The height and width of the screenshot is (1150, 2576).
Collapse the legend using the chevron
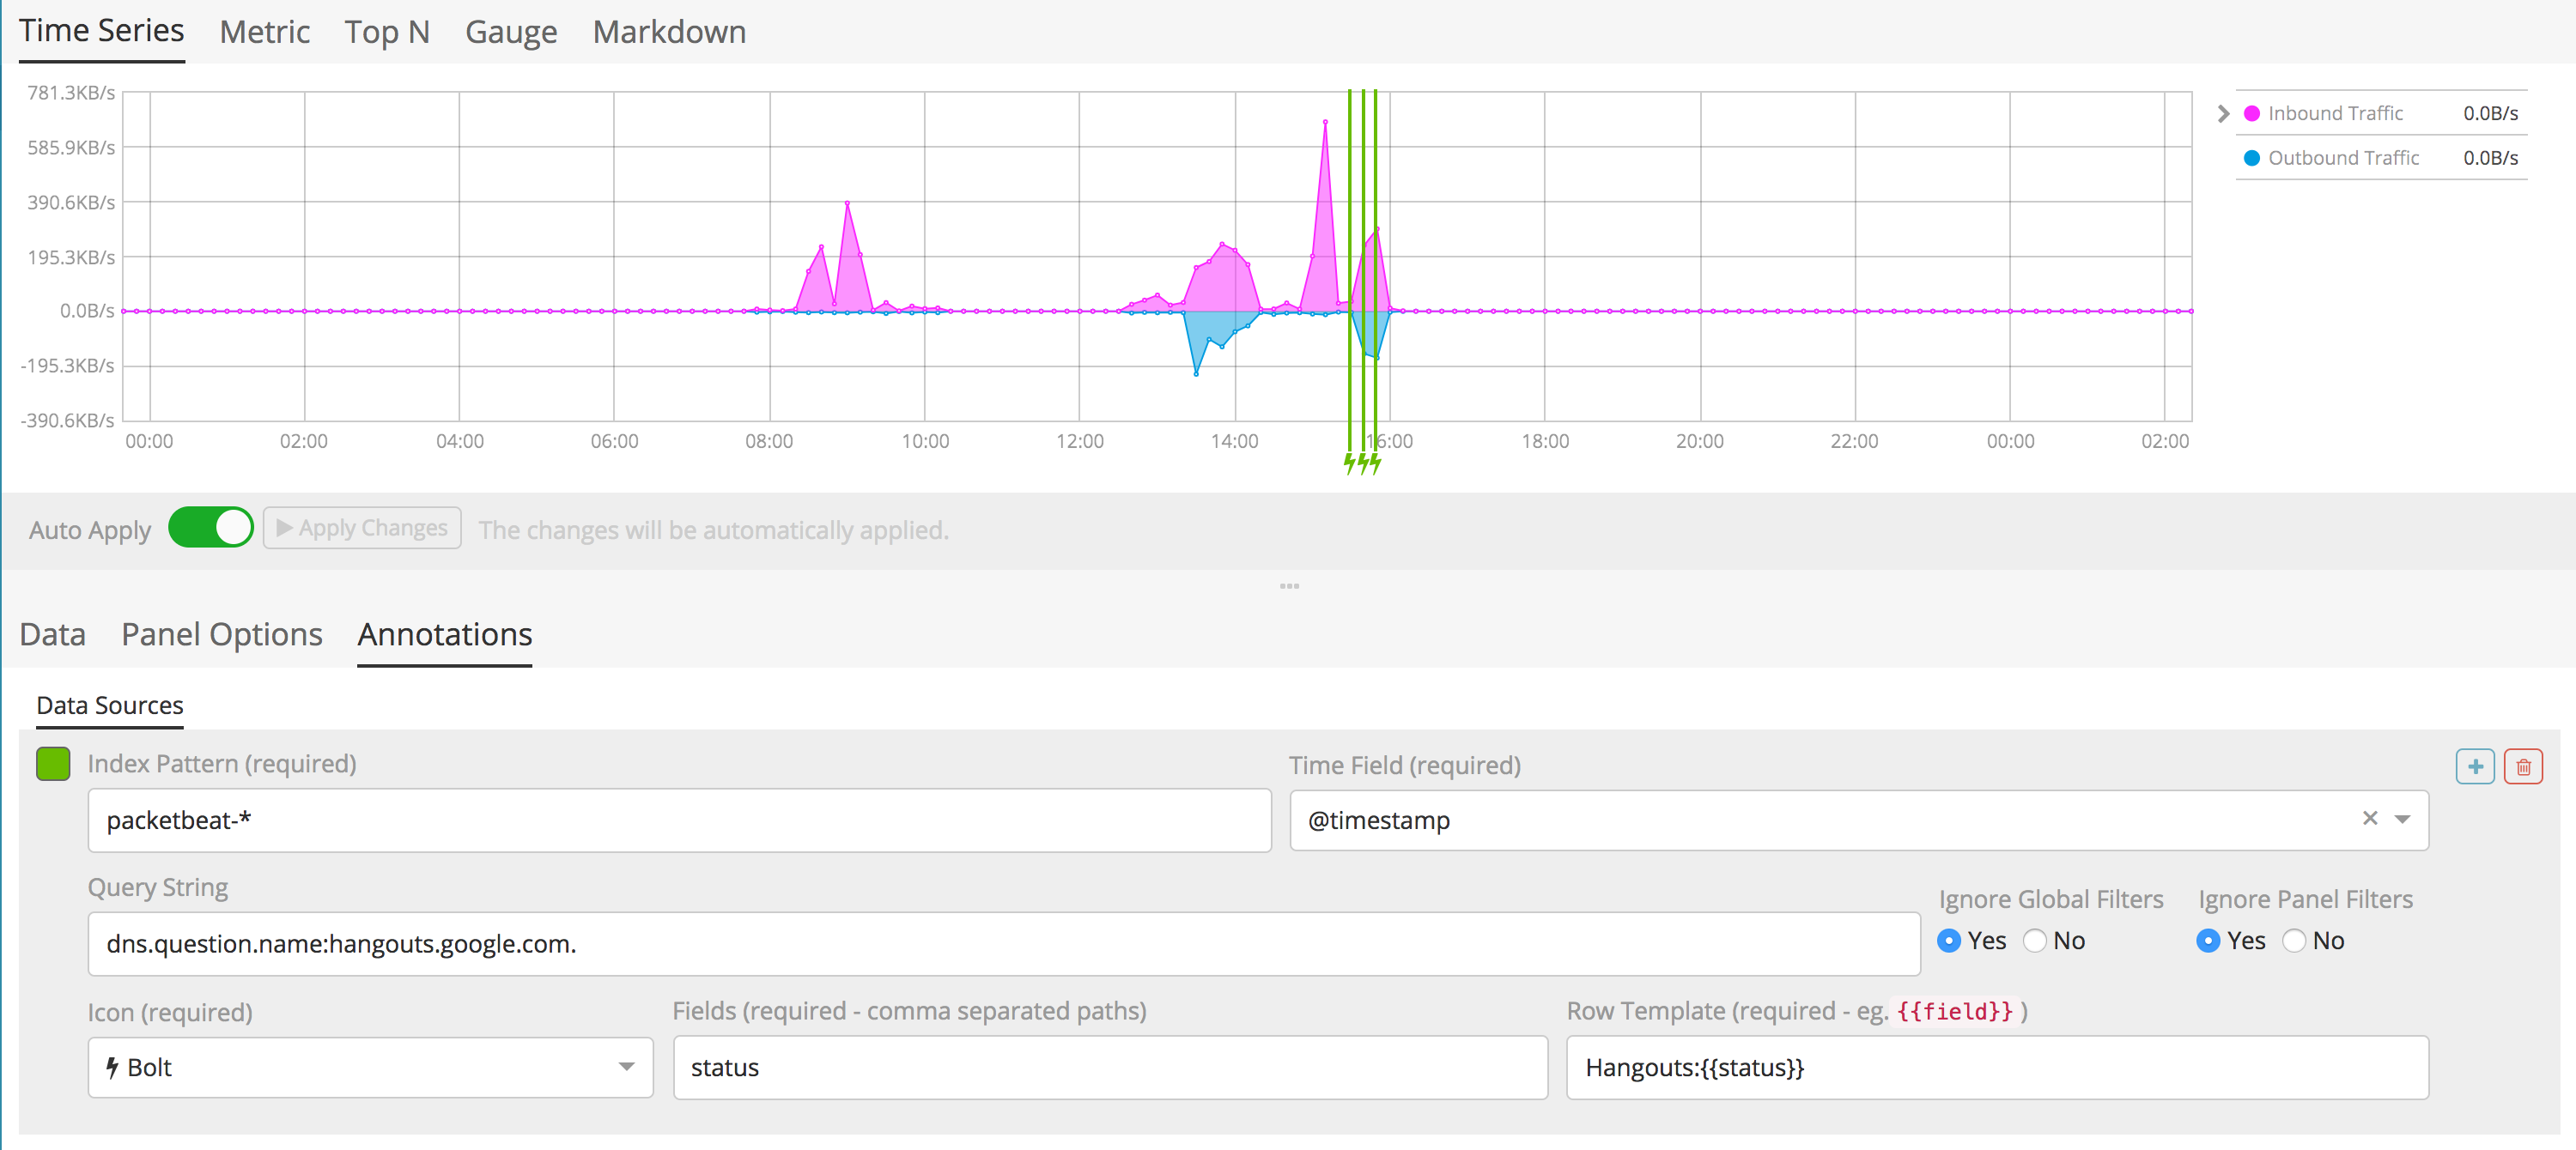coord(2222,113)
